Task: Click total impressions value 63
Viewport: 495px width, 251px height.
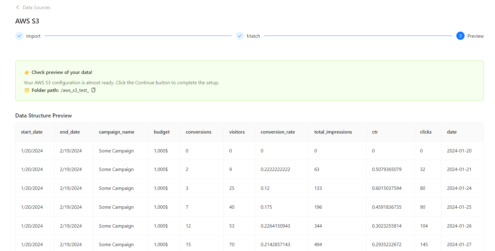Action: coord(317,169)
